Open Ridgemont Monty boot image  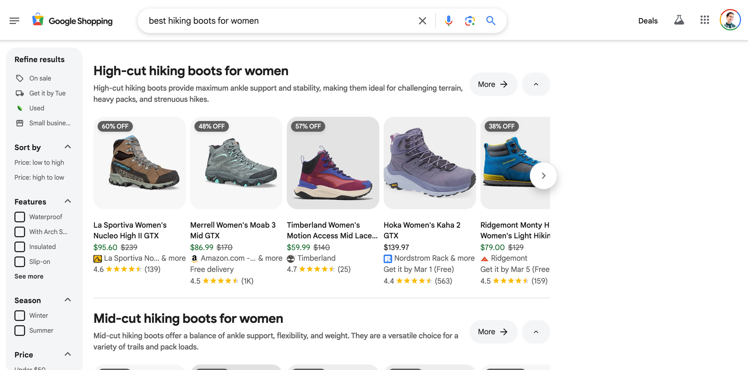pos(515,163)
